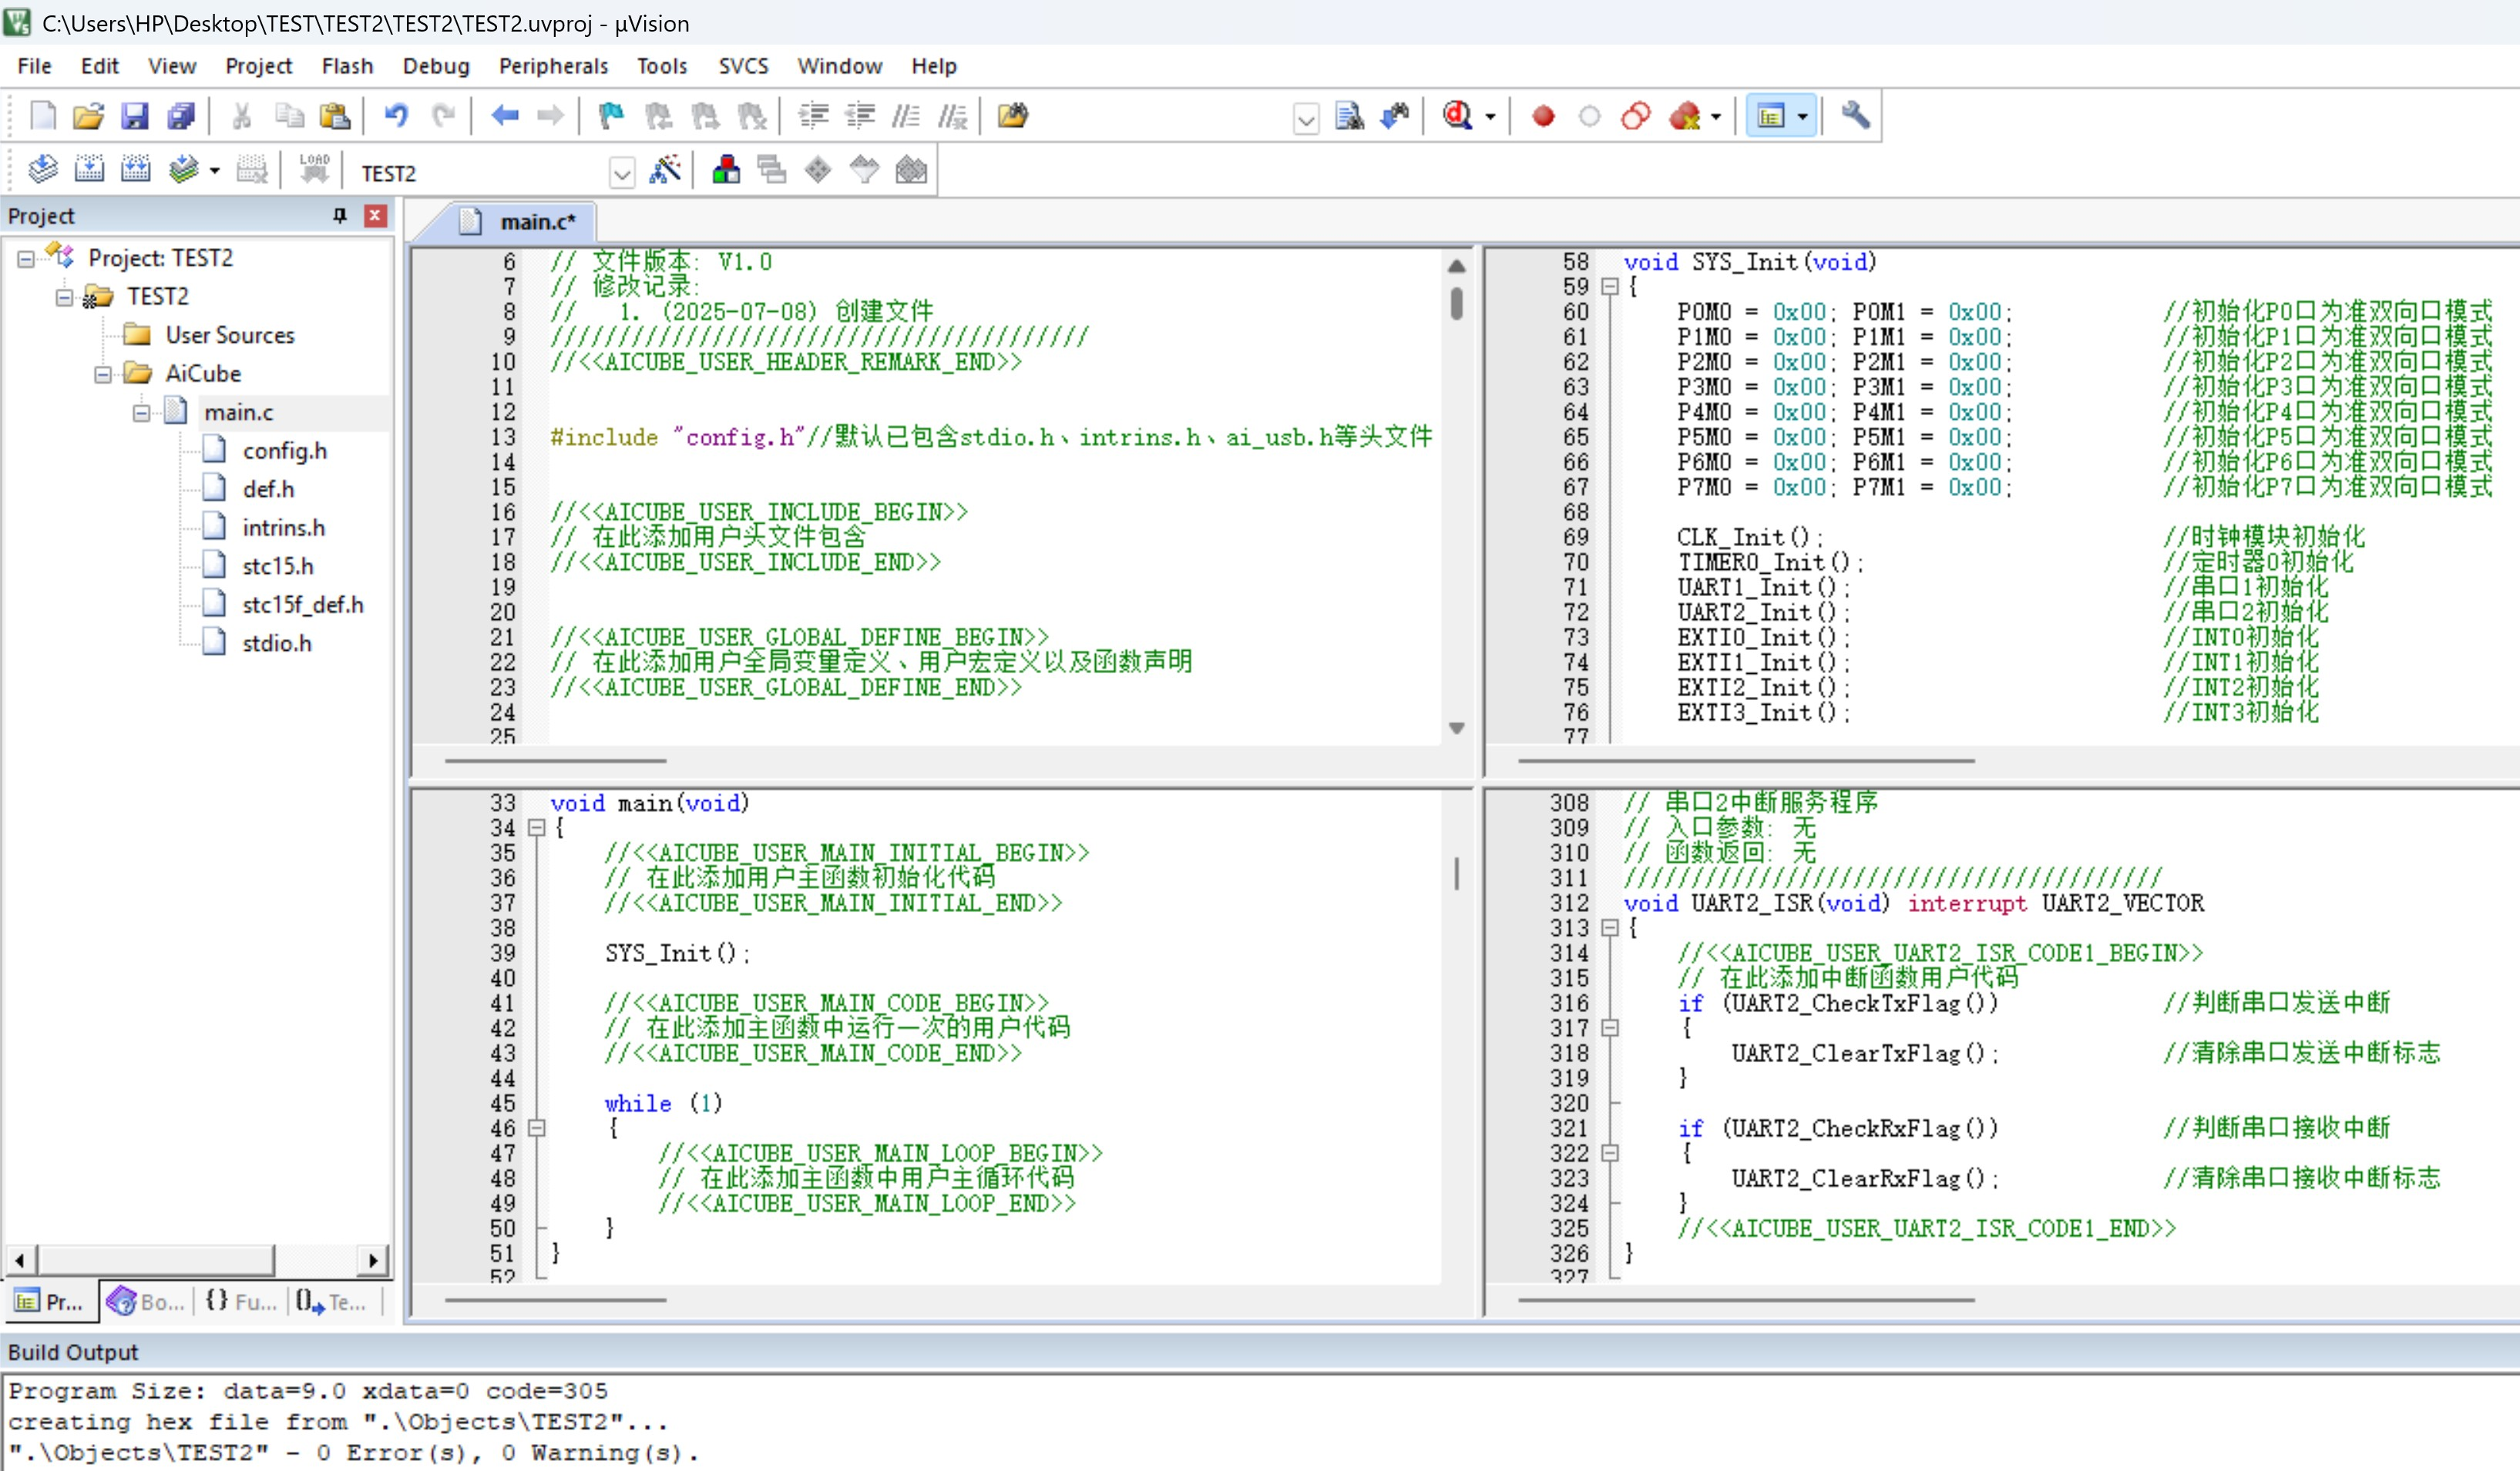2520x1471 pixels.
Task: Open the TEST2 target dropdown
Action: (x=622, y=173)
